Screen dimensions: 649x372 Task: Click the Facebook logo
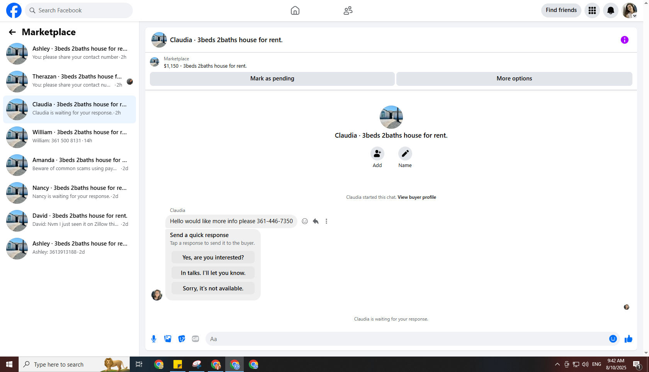click(x=14, y=10)
